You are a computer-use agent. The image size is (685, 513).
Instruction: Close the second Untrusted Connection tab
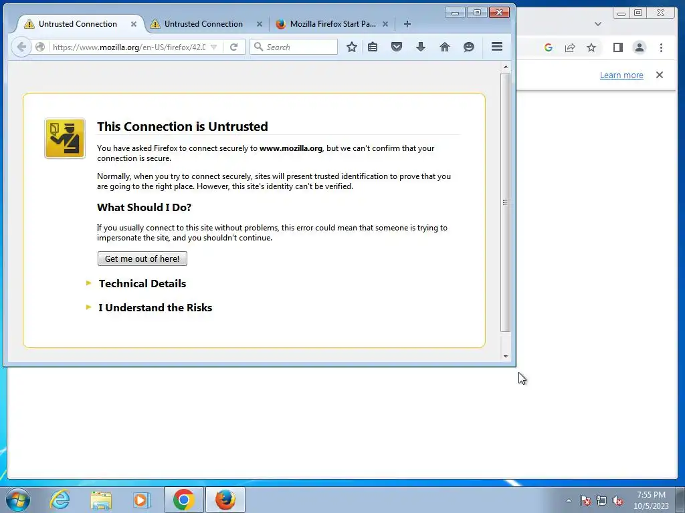click(x=260, y=24)
